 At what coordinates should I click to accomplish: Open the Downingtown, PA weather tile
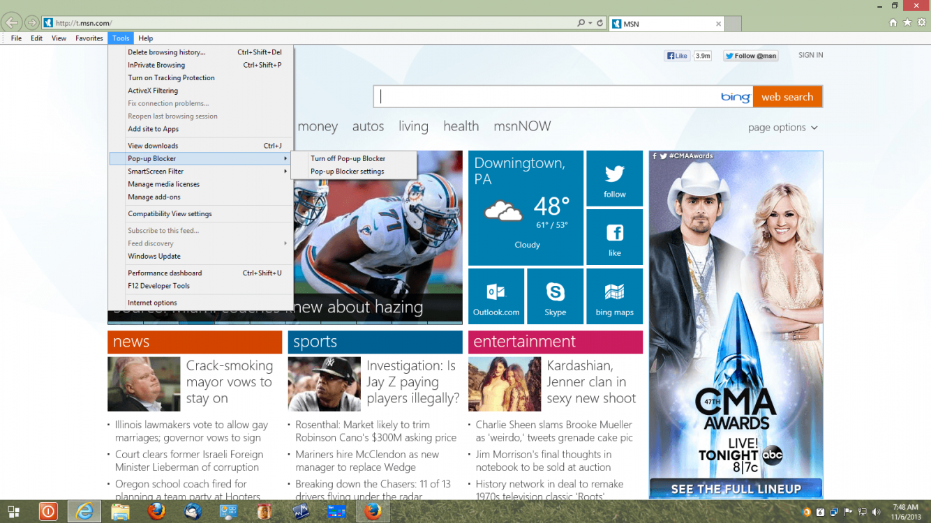[x=526, y=208]
